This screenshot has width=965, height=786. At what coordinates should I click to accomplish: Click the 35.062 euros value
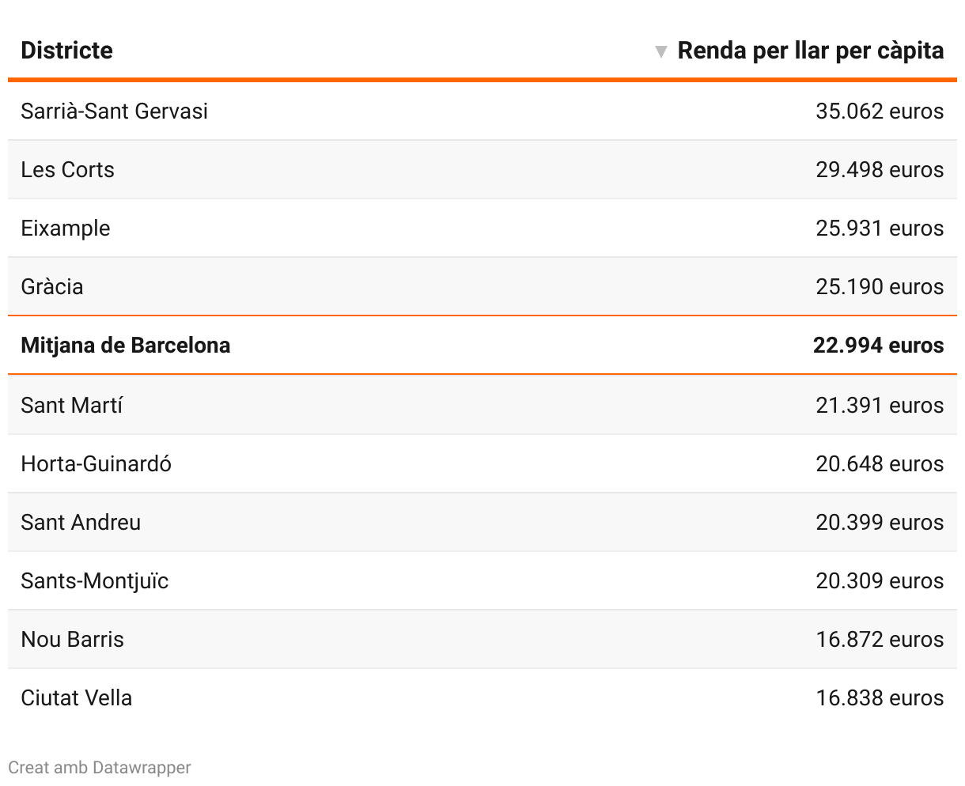tap(880, 111)
